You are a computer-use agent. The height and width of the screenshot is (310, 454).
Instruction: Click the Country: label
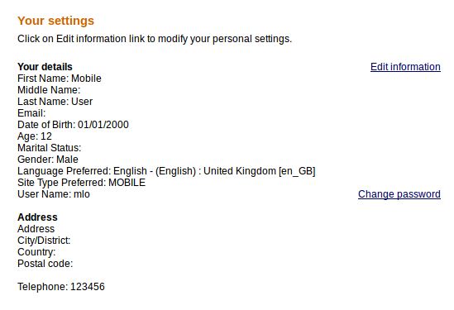(x=36, y=252)
